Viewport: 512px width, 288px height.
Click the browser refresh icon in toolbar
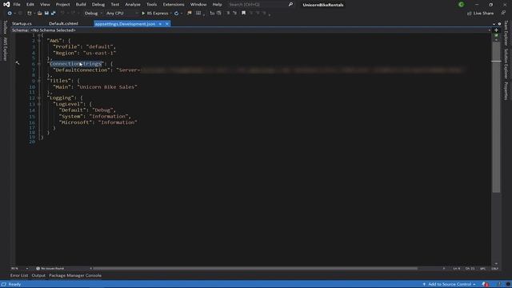point(176,14)
